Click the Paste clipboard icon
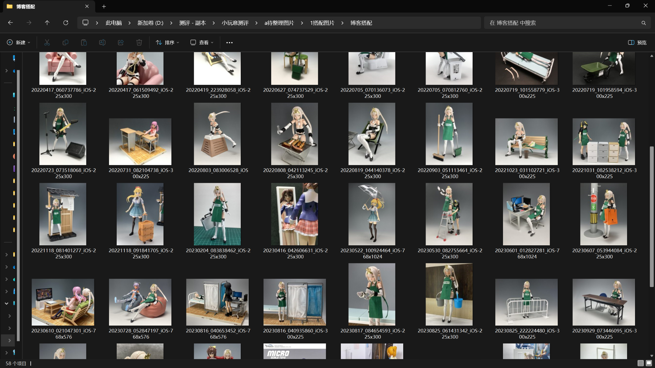Image resolution: width=655 pixels, height=368 pixels. [84, 42]
